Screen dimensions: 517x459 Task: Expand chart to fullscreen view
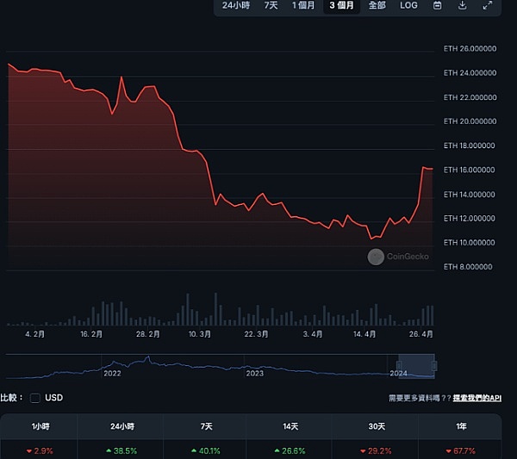[487, 5]
